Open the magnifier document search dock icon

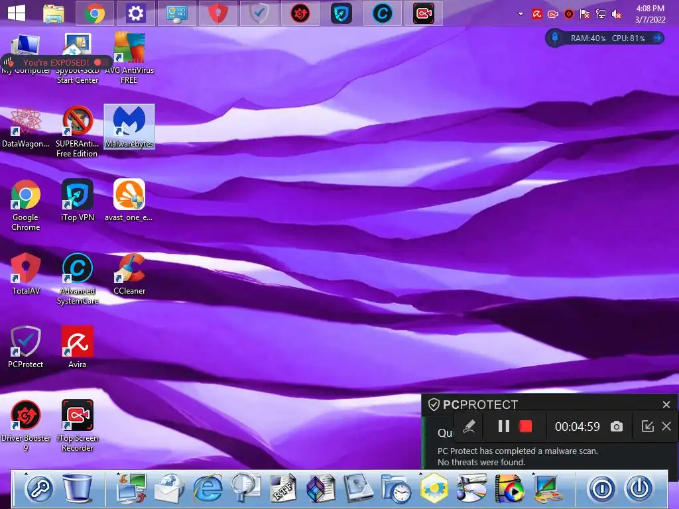[x=245, y=488]
